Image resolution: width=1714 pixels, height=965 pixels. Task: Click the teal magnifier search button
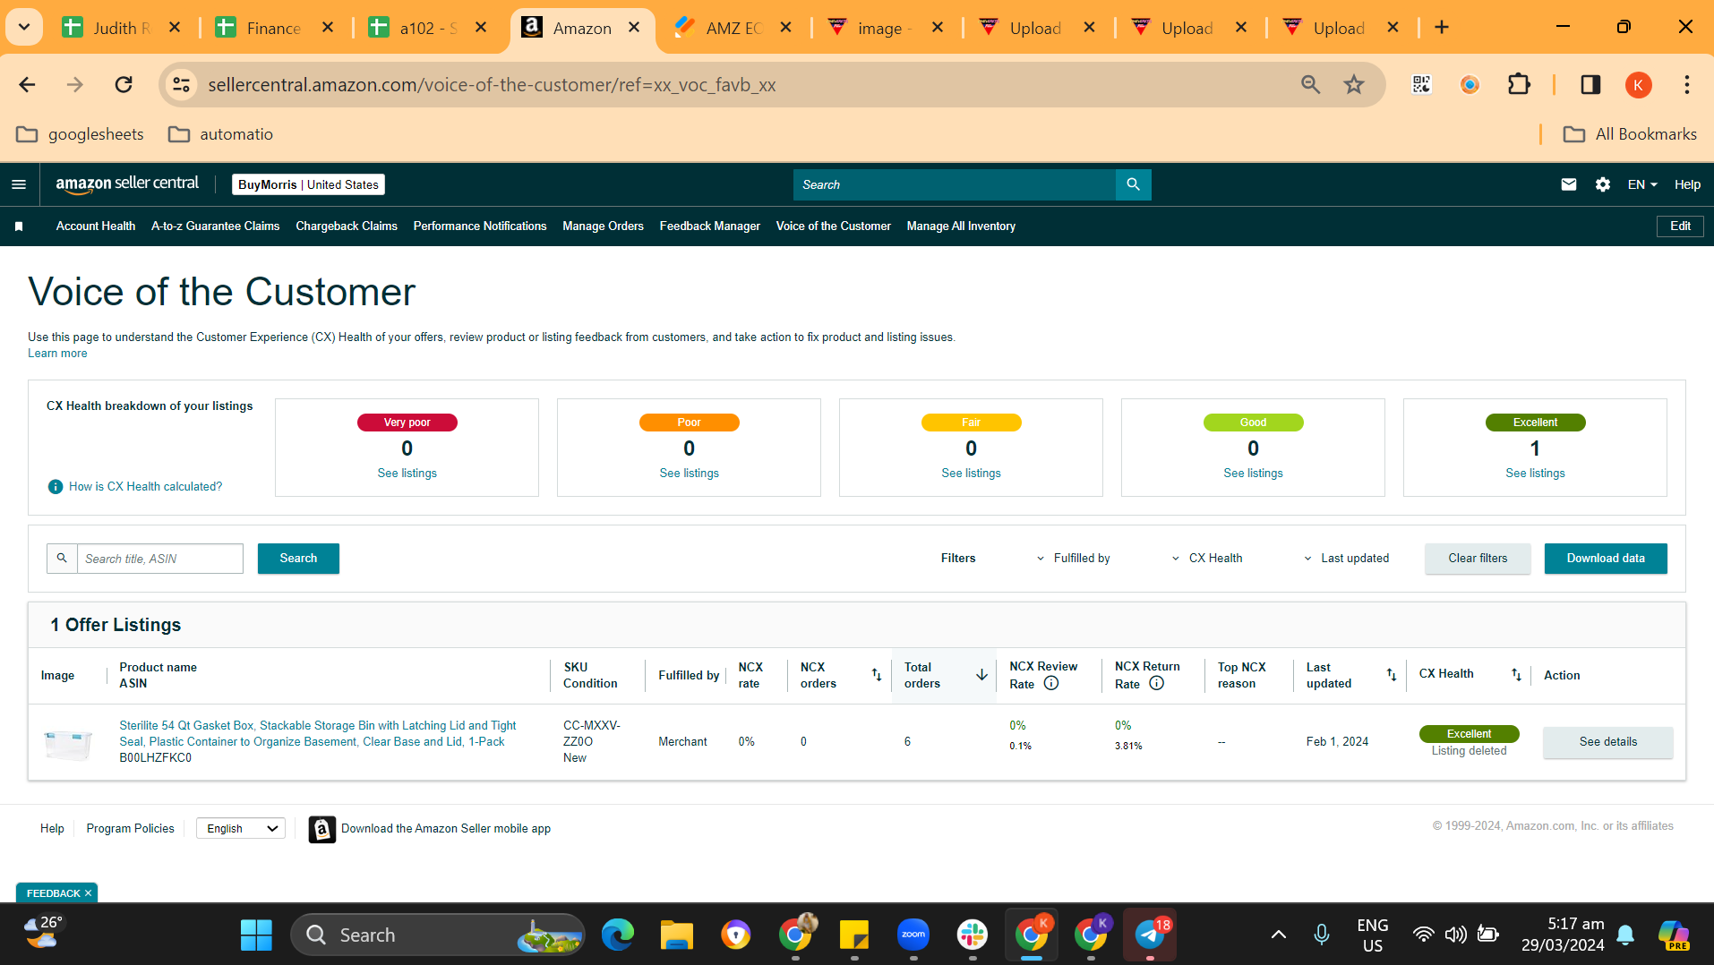[x=1134, y=184]
